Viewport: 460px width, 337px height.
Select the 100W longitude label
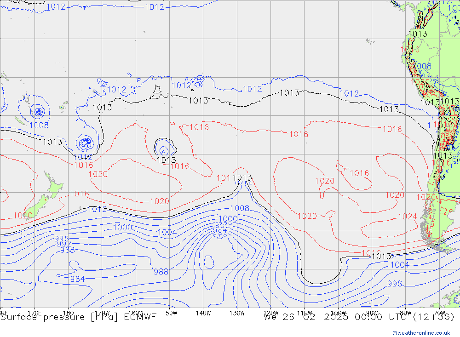pyautogui.click(x=338, y=313)
